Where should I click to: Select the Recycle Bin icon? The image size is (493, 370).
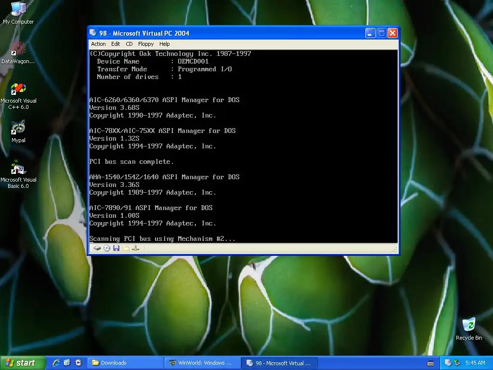click(x=469, y=329)
